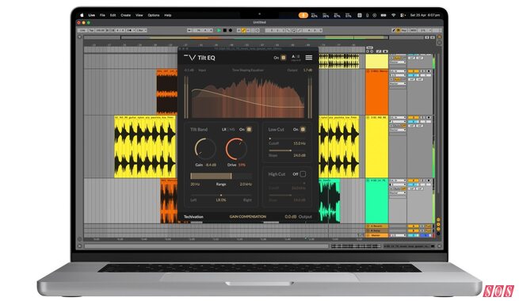Open the Options menu

coord(154,15)
